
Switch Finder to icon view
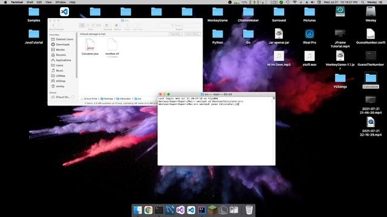point(82,25)
